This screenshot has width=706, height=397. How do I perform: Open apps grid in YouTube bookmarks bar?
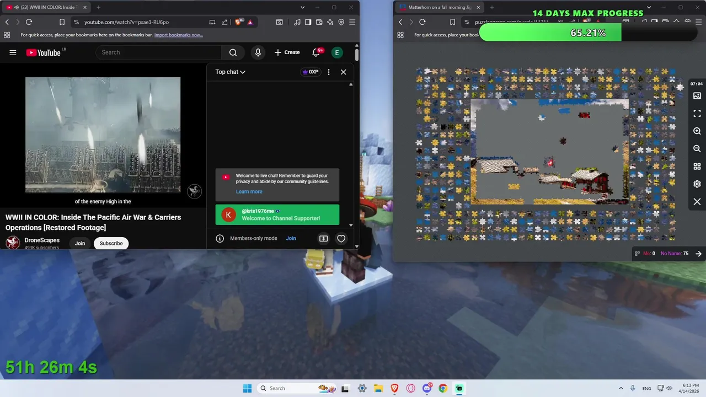pos(7,35)
